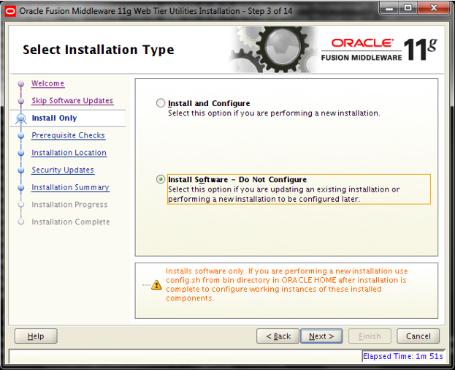The width and height of the screenshot is (455, 370).
Task: Click the Oracle logo in title bar
Action: [10, 11]
